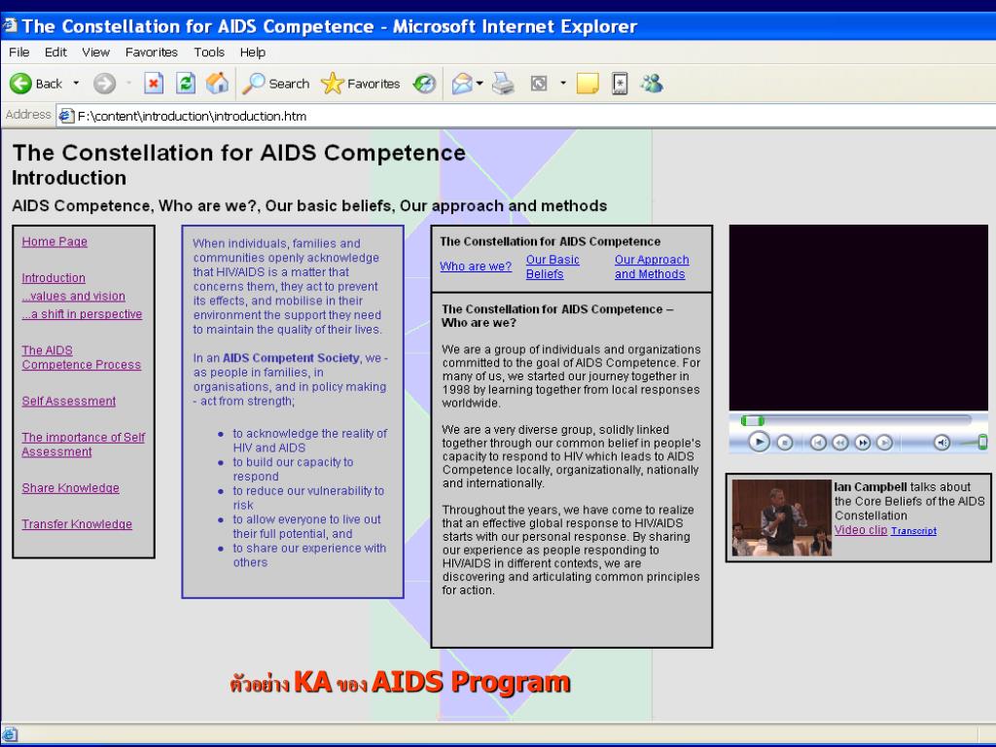Open The importance of Self Assessment link

(x=84, y=444)
